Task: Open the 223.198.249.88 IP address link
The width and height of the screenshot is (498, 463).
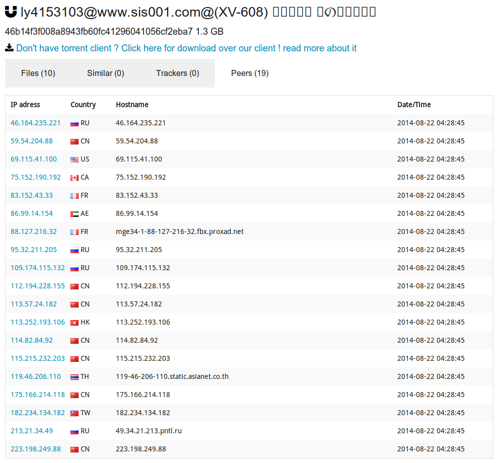Action: coord(35,449)
